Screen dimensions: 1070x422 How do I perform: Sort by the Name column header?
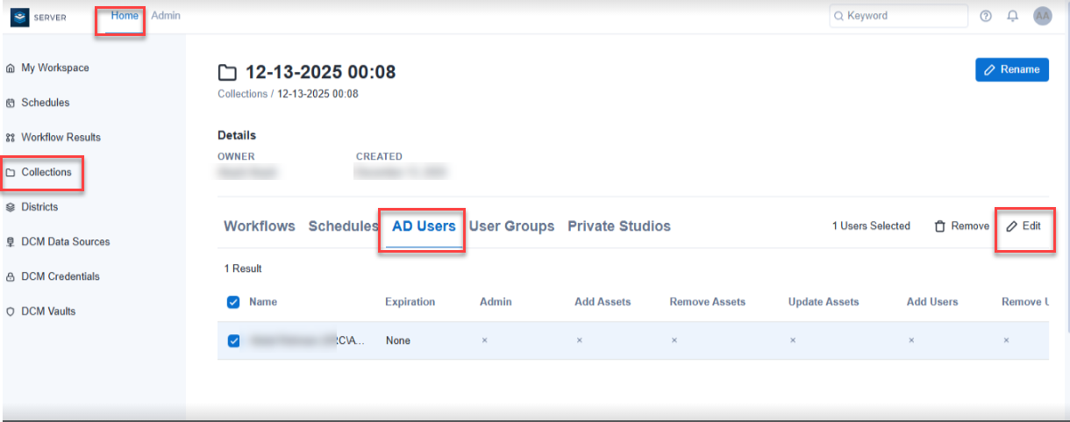coord(263,302)
